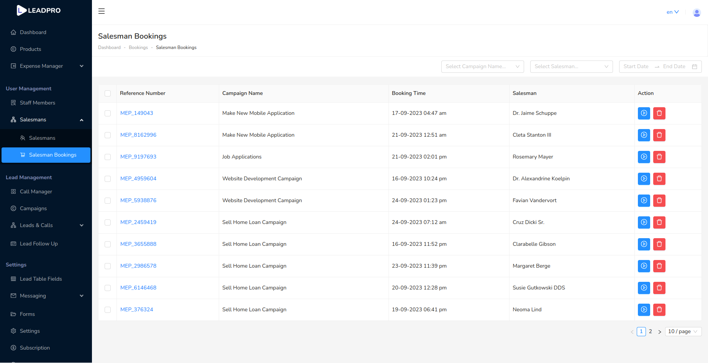708x363 pixels.
Task: Check the select-all checkbox in table header
Action: point(108,93)
